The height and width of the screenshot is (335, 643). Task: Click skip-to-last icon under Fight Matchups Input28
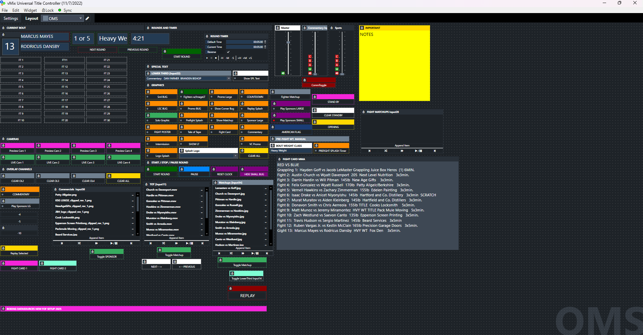[435, 151]
